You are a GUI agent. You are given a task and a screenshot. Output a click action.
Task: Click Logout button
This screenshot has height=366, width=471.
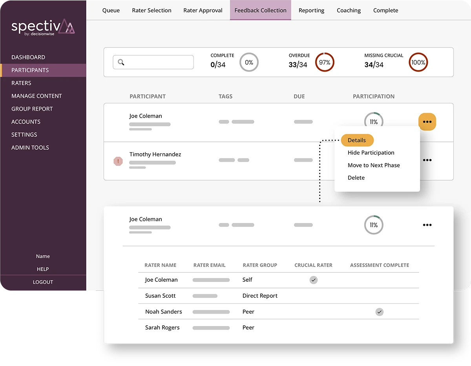(43, 282)
